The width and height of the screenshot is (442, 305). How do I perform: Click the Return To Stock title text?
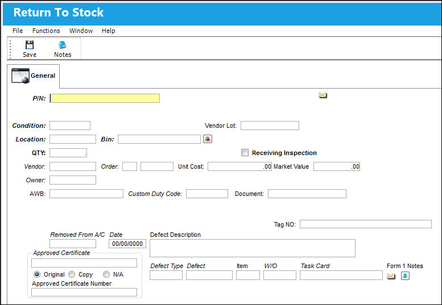(x=59, y=12)
